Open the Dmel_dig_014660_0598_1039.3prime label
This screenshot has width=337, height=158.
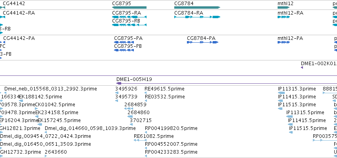coord(90,128)
